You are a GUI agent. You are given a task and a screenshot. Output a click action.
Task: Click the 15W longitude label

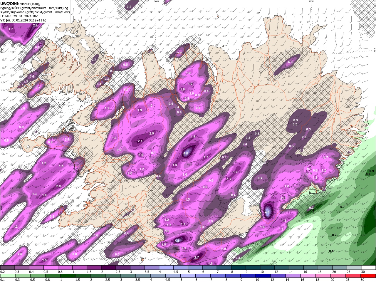311,1
